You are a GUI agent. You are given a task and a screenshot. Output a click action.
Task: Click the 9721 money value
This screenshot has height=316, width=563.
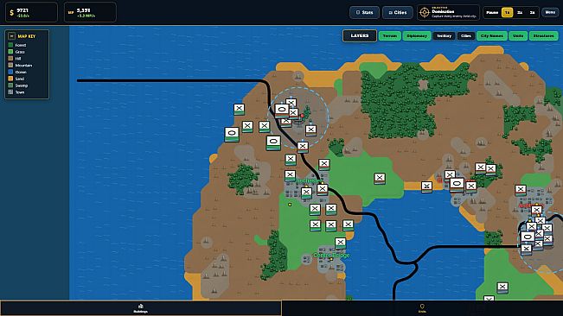[22, 10]
